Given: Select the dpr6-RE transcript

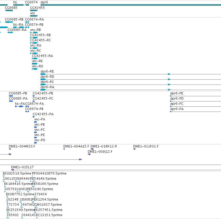Looking at the screenshot, I should 47,72.
